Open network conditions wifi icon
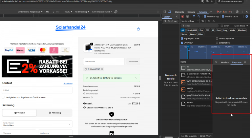 coord(202,21)
